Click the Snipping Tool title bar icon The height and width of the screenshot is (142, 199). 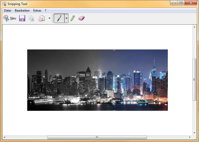4,4
